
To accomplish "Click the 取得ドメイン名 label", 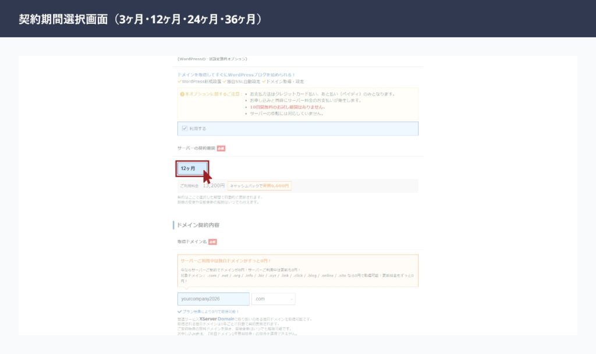I will point(192,242).
